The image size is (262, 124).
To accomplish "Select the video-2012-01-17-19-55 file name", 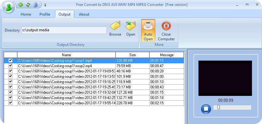I will (x=66, y=103).
